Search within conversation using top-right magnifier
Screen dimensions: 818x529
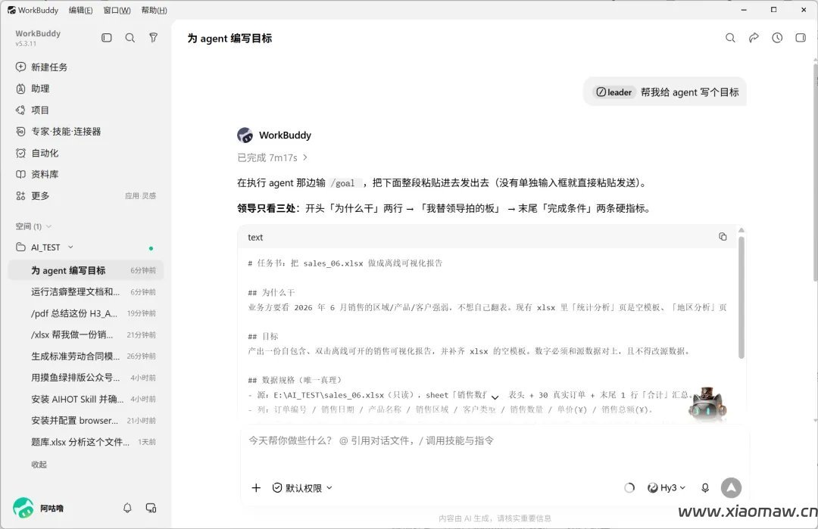(x=730, y=38)
